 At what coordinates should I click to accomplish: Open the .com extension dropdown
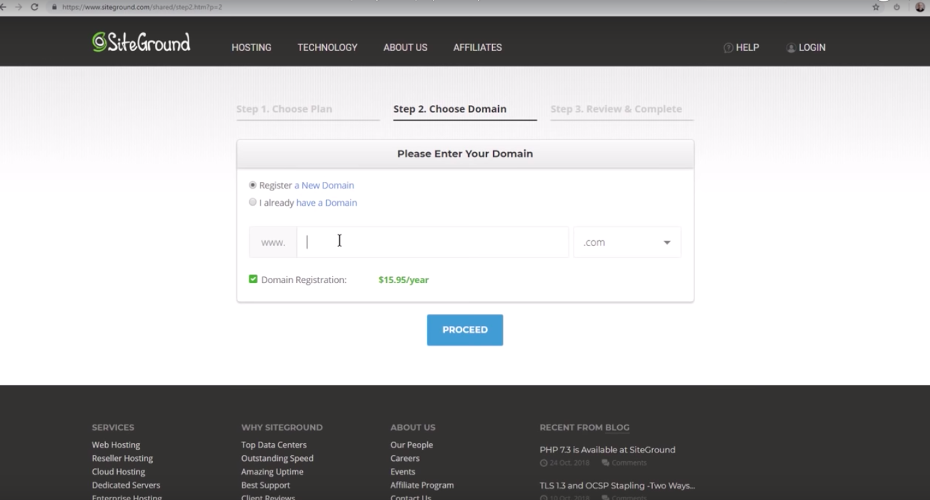[x=627, y=242]
